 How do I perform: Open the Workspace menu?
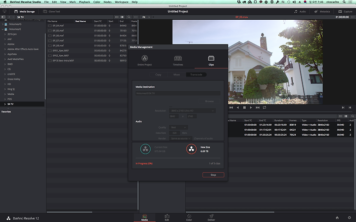click(x=122, y=2)
